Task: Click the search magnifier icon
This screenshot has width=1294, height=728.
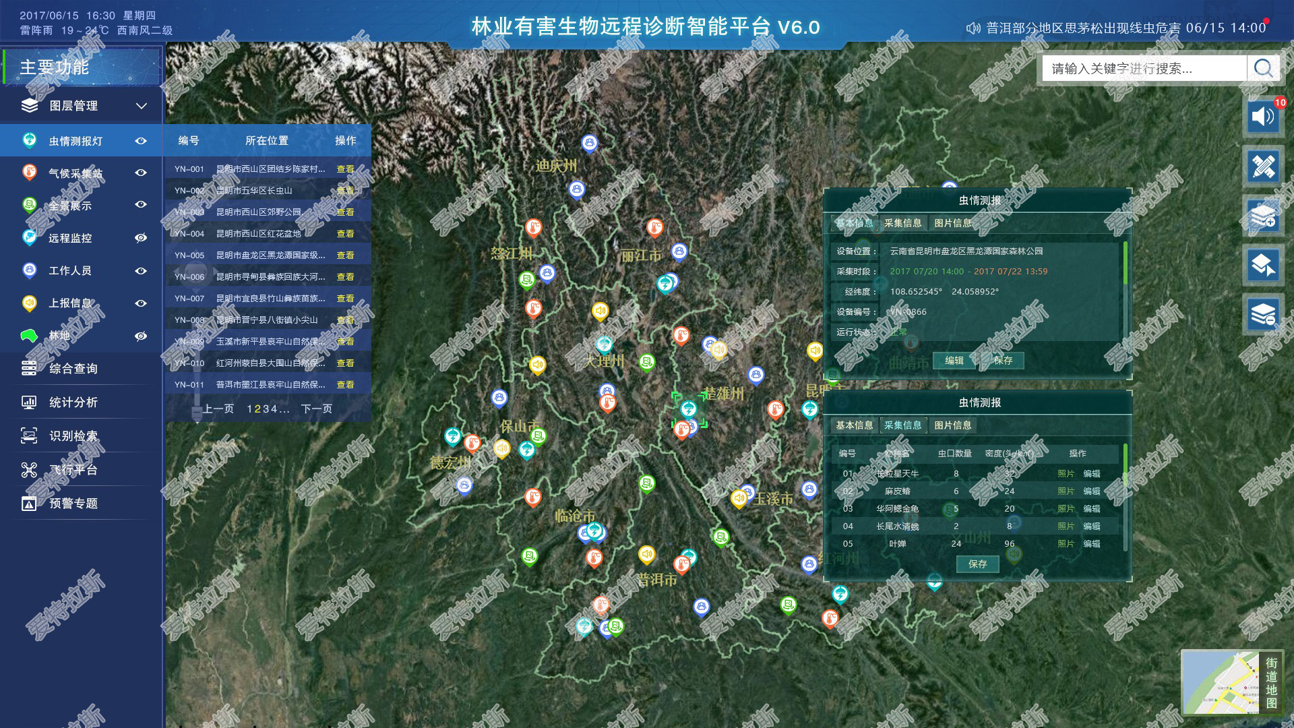Action: click(1263, 68)
